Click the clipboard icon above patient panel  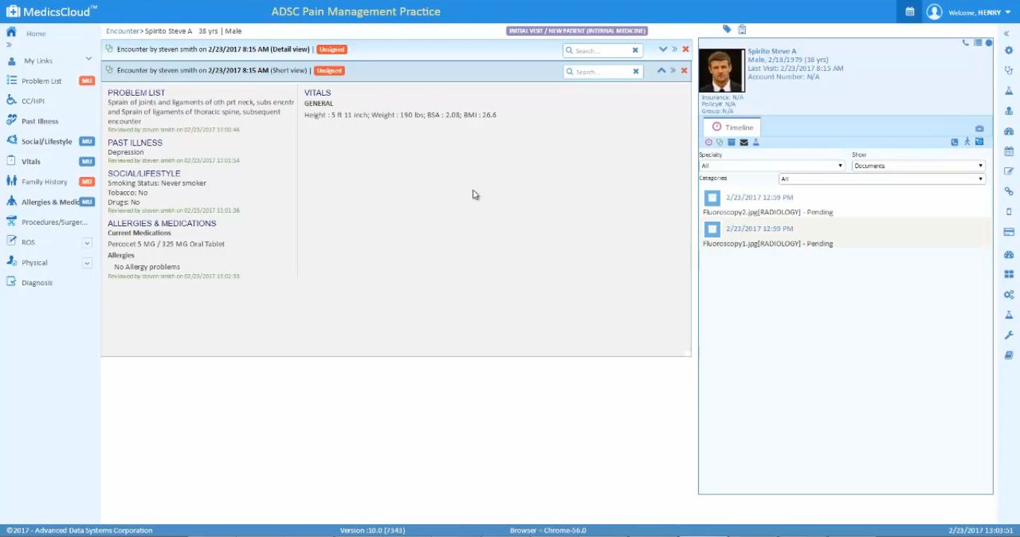click(x=742, y=29)
